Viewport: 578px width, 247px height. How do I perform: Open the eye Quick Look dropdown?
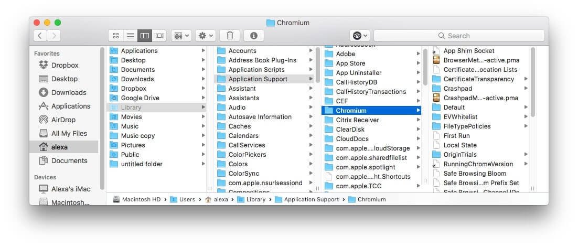click(359, 36)
